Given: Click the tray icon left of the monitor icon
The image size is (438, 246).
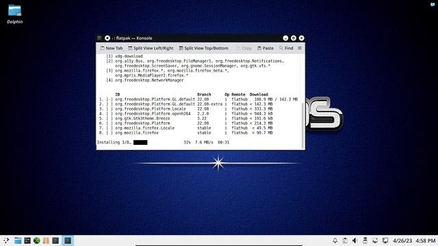Looking at the screenshot, I should pos(375,241).
